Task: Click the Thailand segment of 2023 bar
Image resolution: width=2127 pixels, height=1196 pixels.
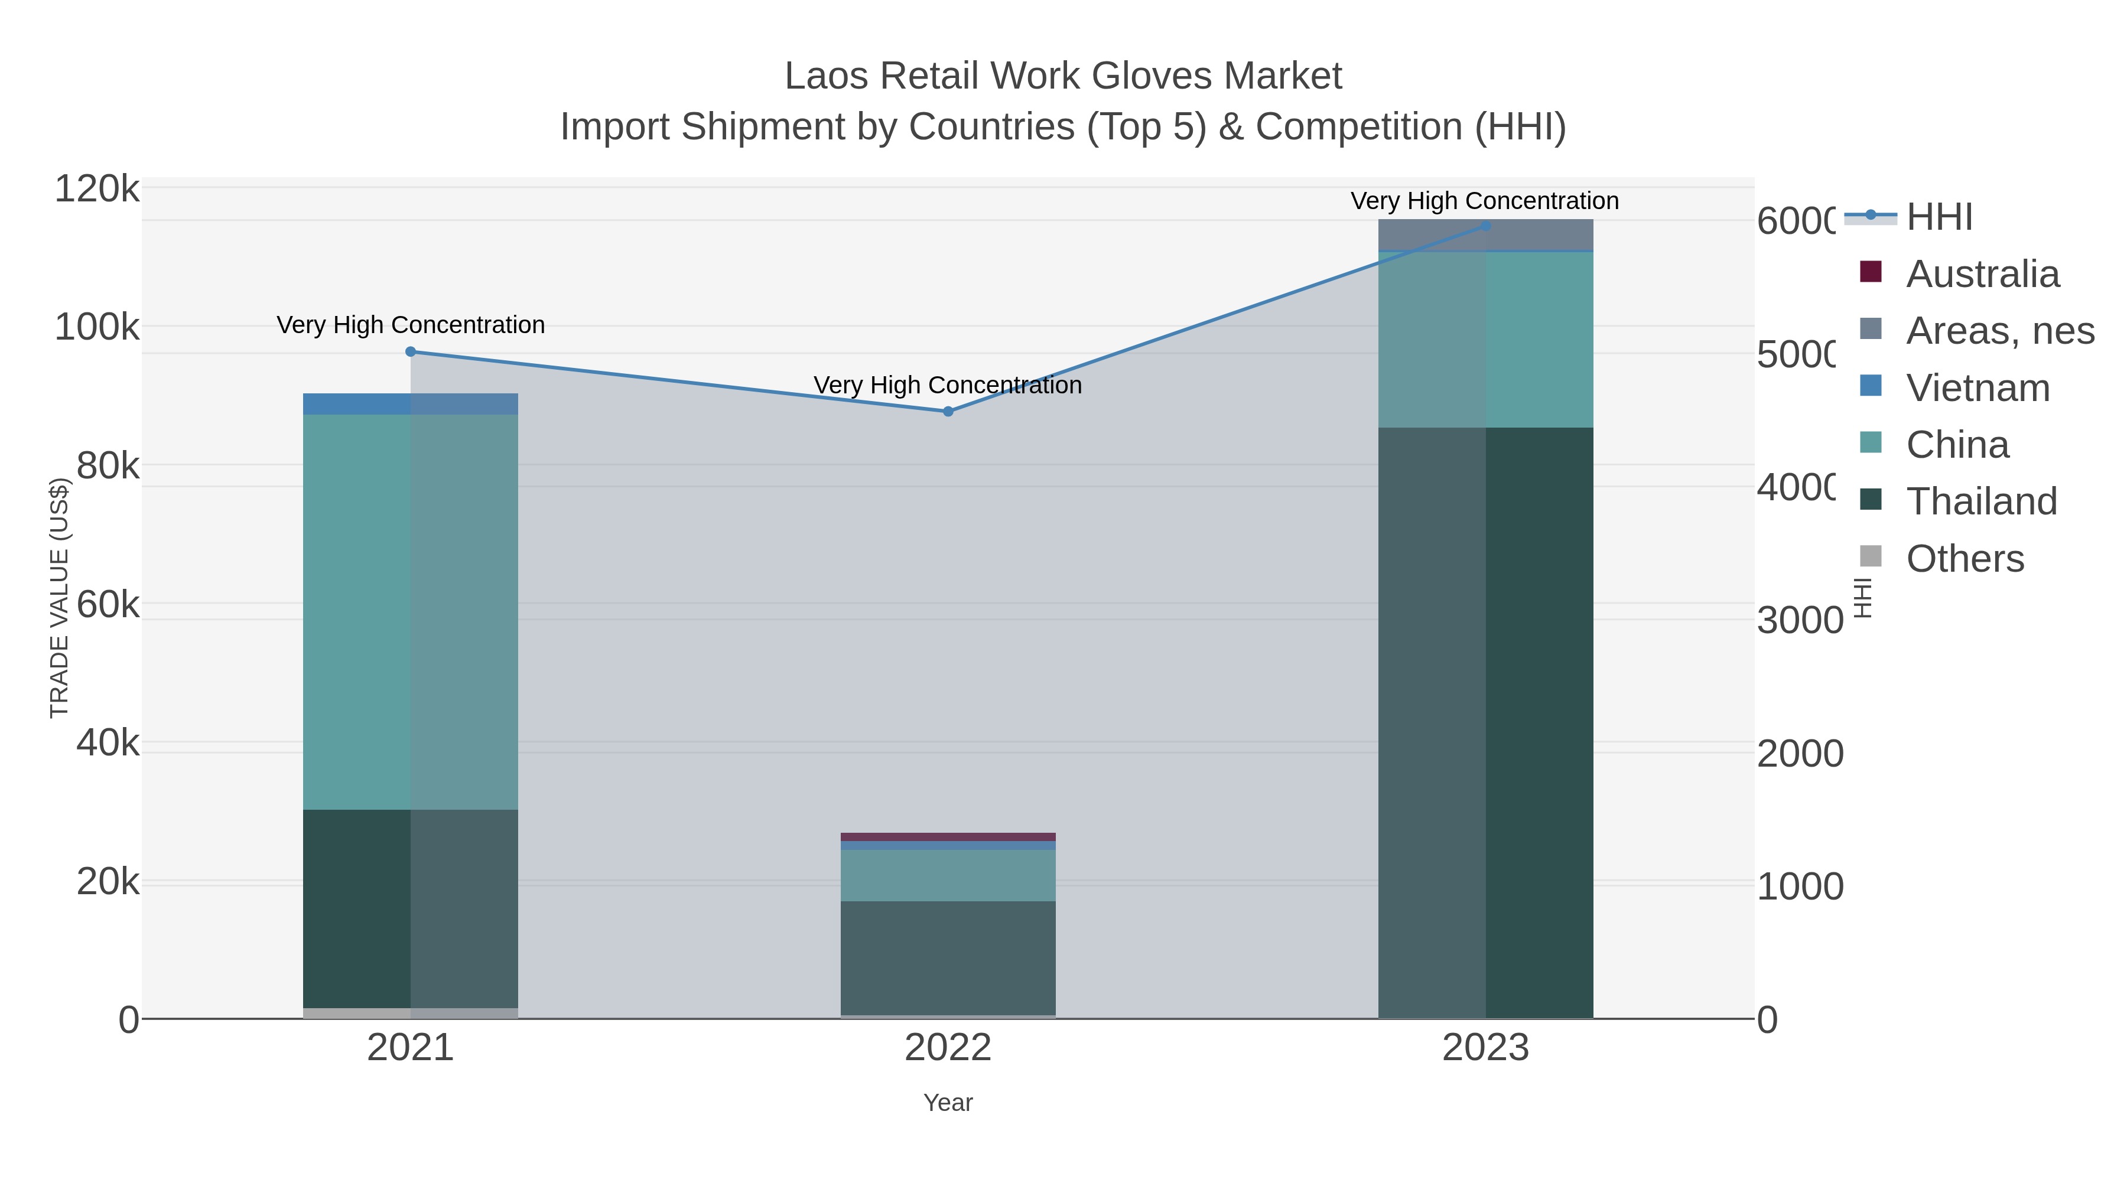Action: pos(1485,723)
